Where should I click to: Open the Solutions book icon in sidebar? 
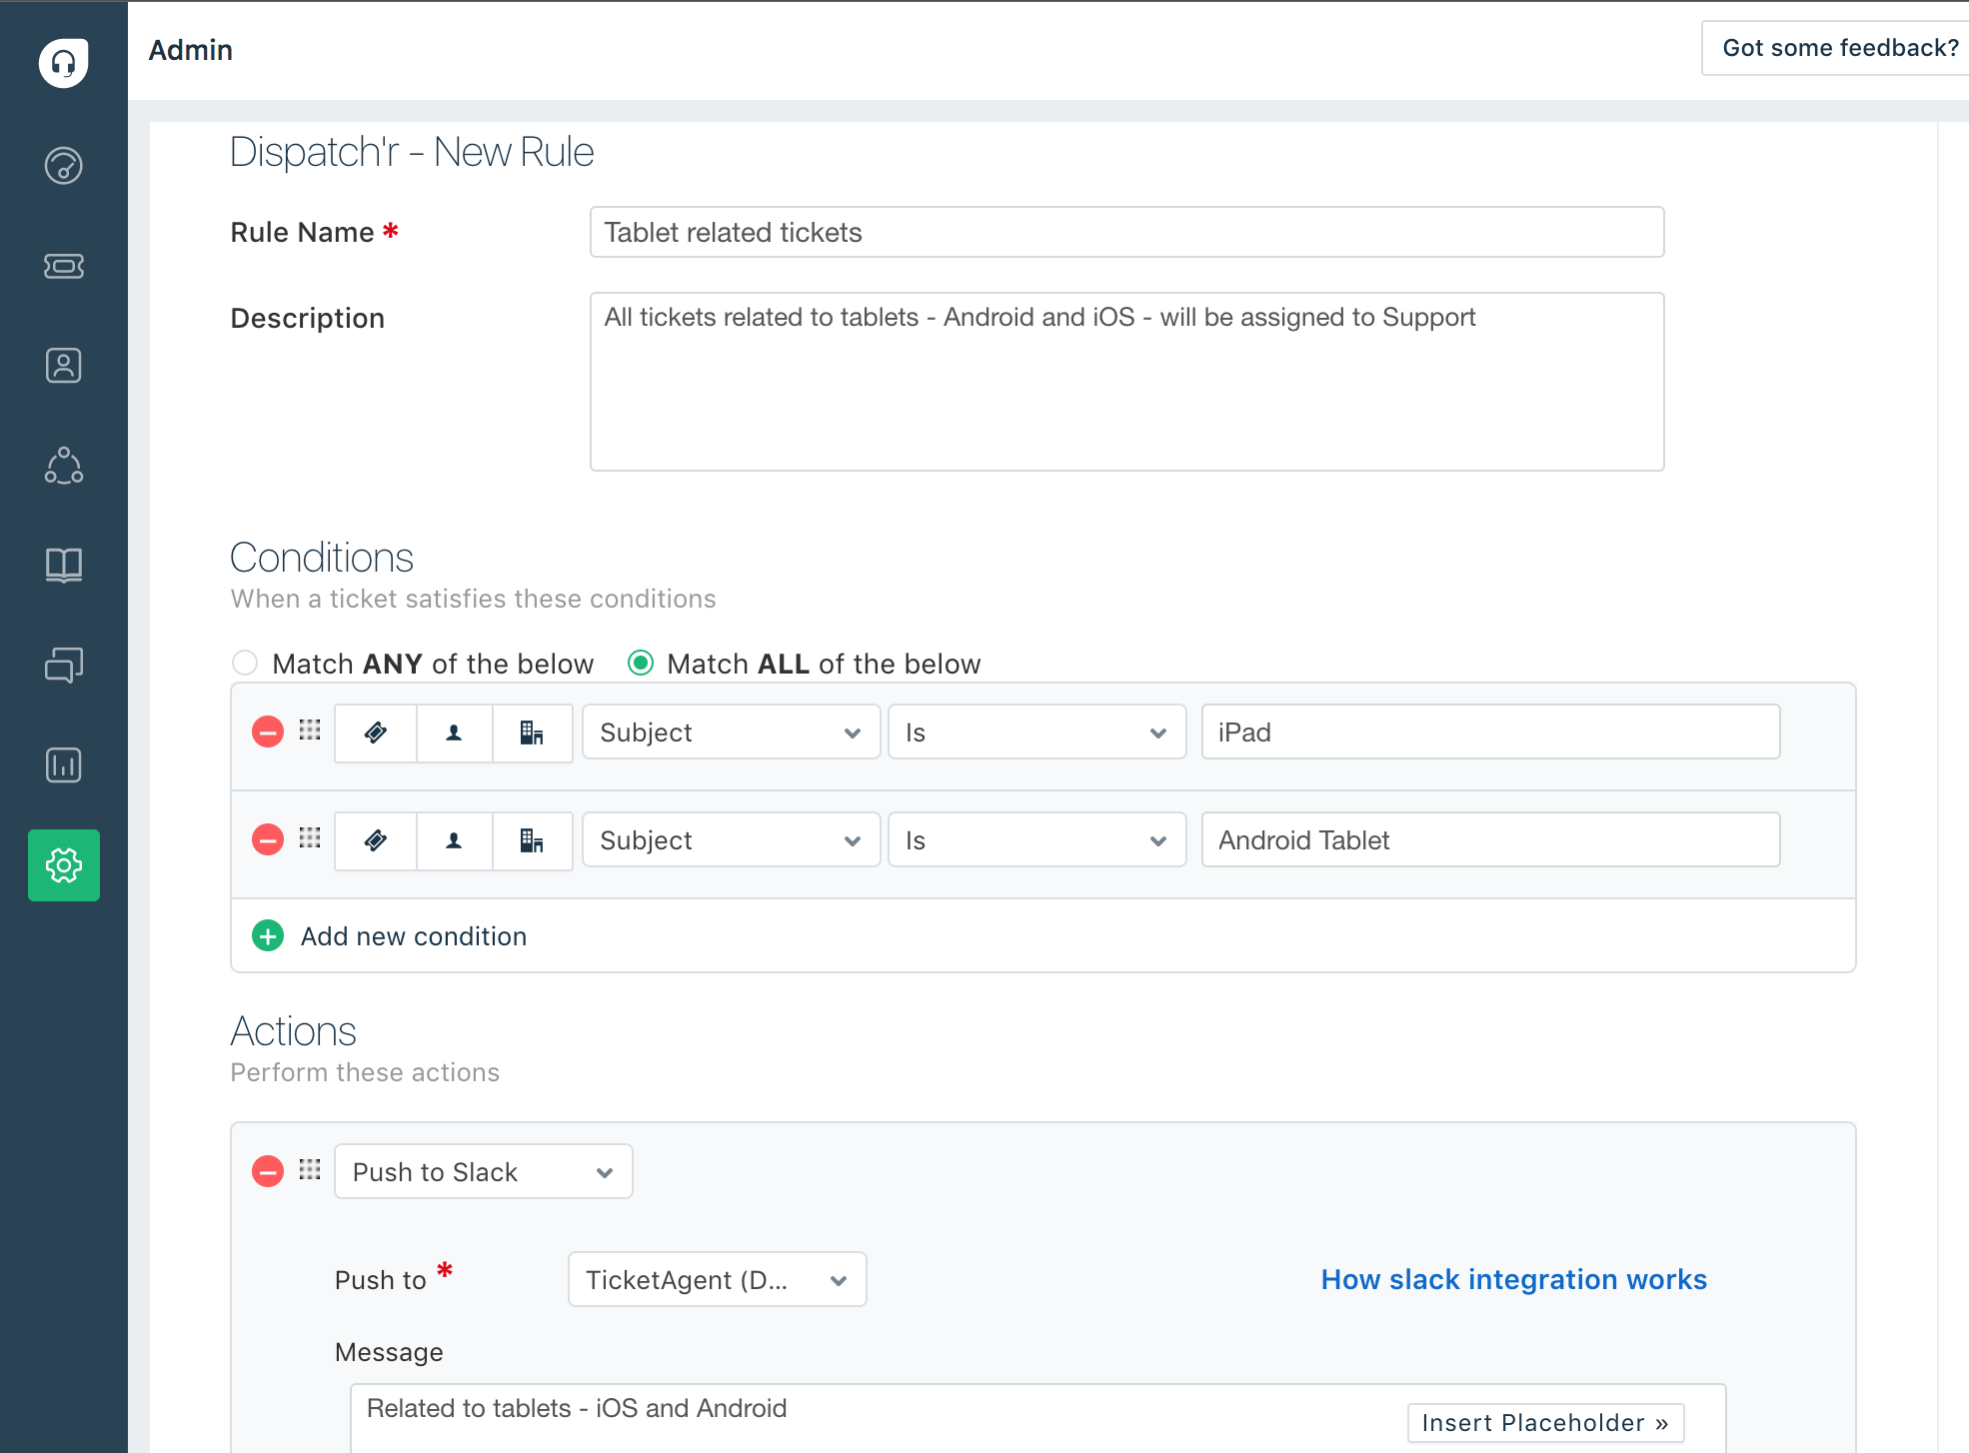[63, 566]
